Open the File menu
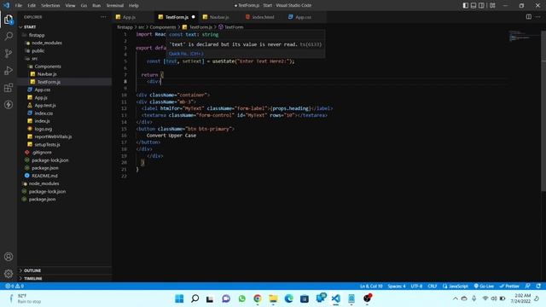 tap(19, 6)
